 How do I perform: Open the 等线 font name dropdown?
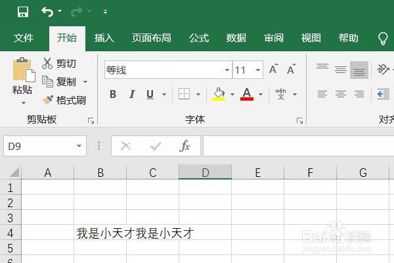[x=227, y=70]
